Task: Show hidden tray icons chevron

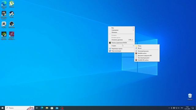Action: pyautogui.click(x=169, y=108)
